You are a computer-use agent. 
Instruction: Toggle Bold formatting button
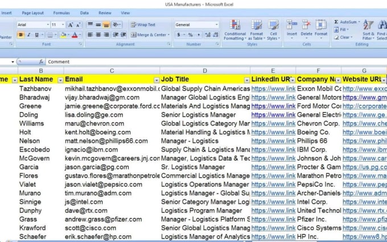(x=21, y=35)
